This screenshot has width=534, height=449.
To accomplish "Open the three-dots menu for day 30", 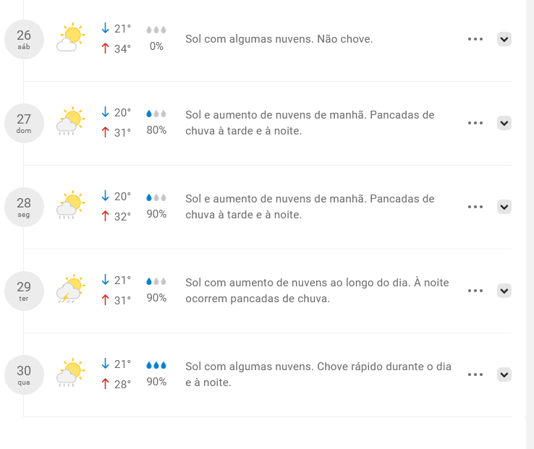I will point(475,375).
